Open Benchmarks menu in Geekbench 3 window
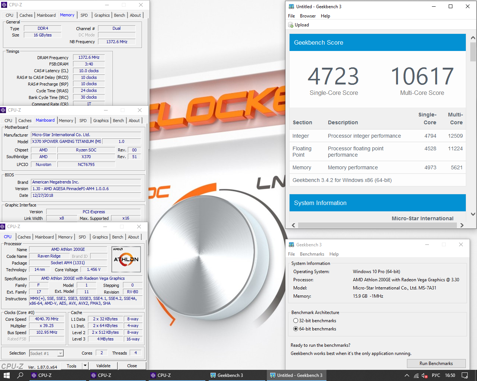The width and height of the screenshot is (477, 381). tap(312, 254)
